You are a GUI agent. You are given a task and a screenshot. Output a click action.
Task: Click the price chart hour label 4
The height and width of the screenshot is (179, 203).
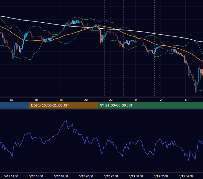click(186, 100)
